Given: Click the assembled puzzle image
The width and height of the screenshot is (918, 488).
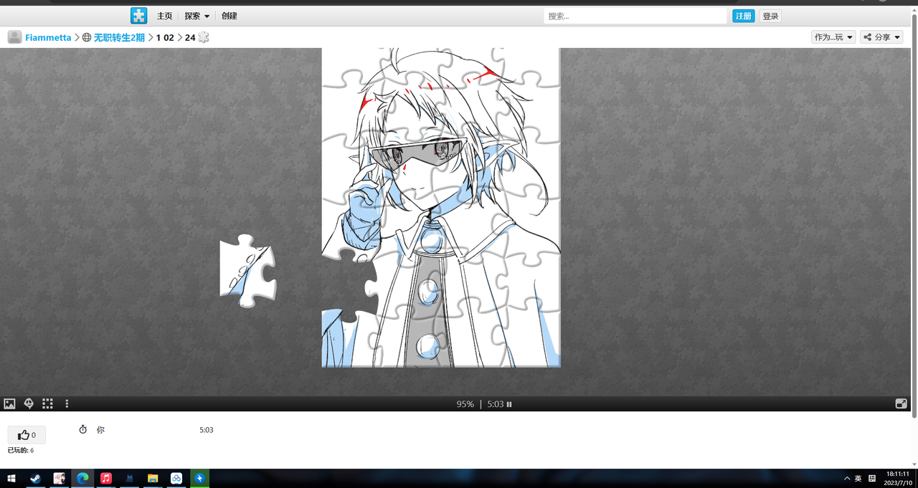Looking at the screenshot, I should tap(441, 208).
